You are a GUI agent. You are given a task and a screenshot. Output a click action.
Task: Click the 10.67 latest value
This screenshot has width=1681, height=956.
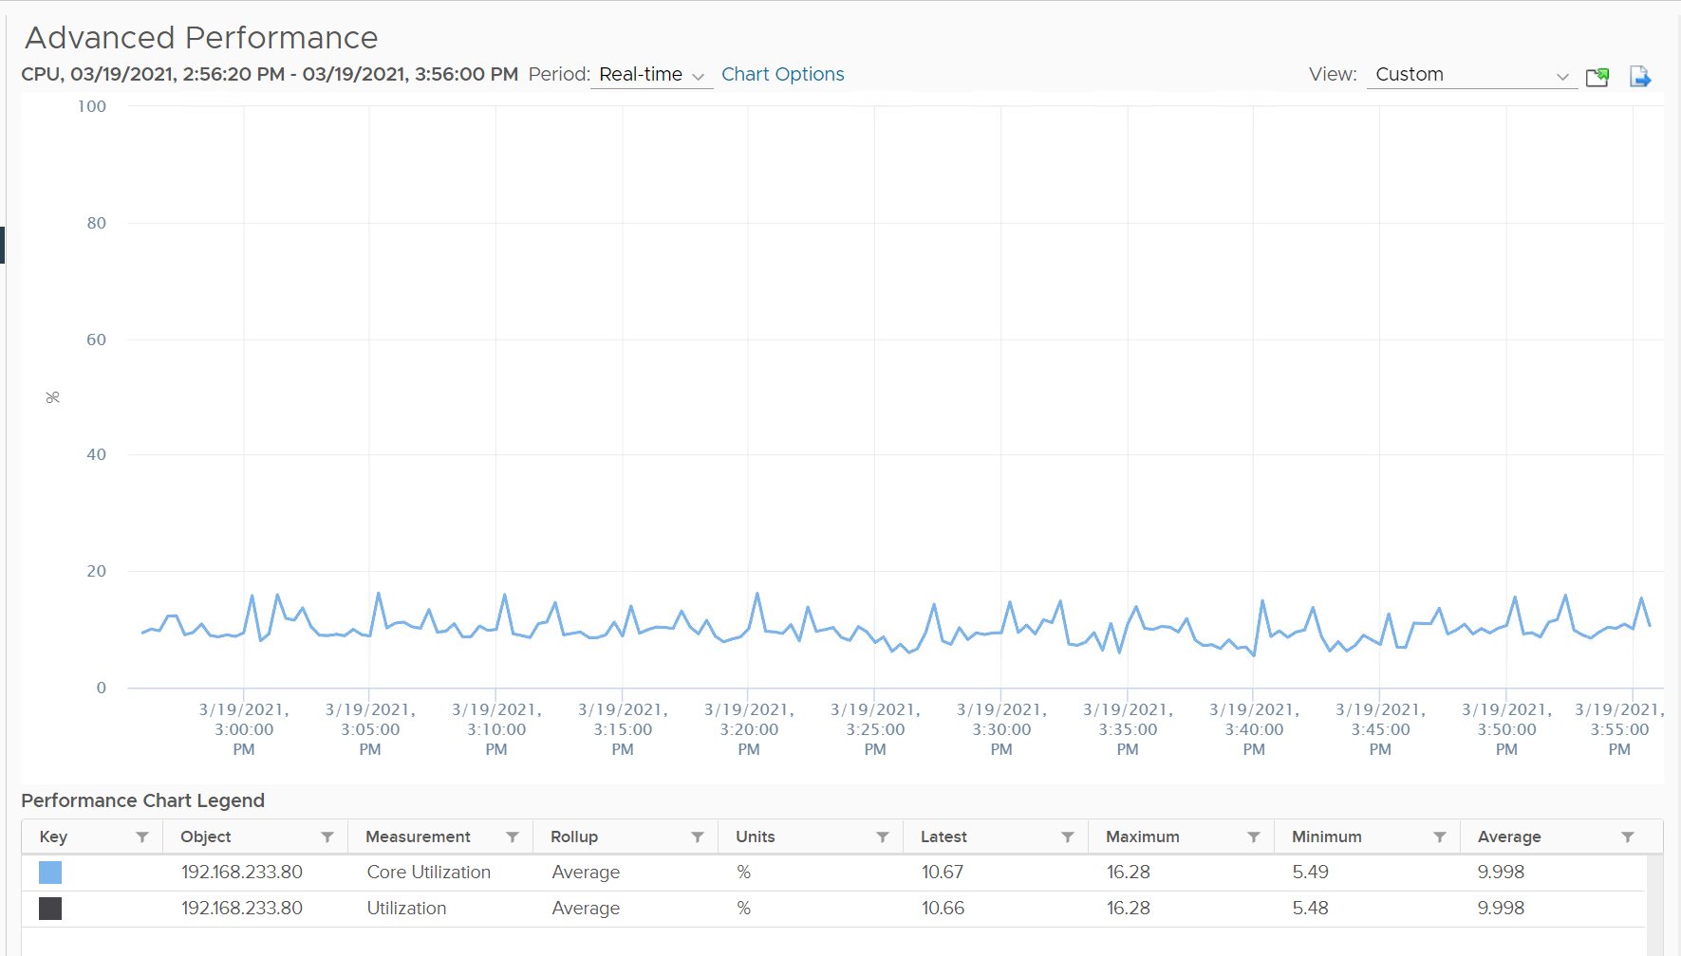943,873
